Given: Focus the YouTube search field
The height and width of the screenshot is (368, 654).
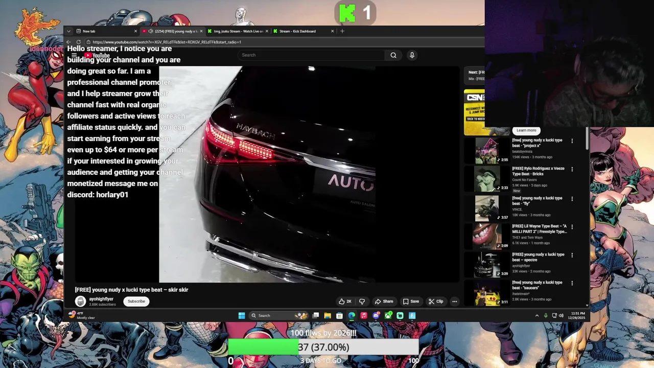Looking at the screenshot, I should tap(312, 55).
